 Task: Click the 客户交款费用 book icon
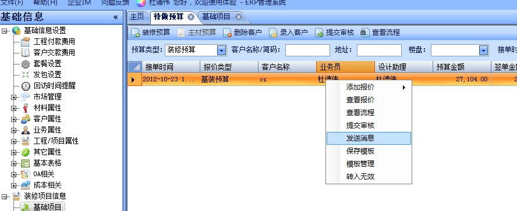point(26,53)
